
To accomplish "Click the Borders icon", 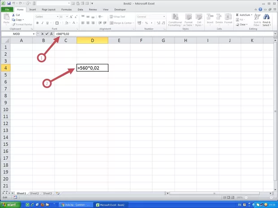I will point(57,23).
